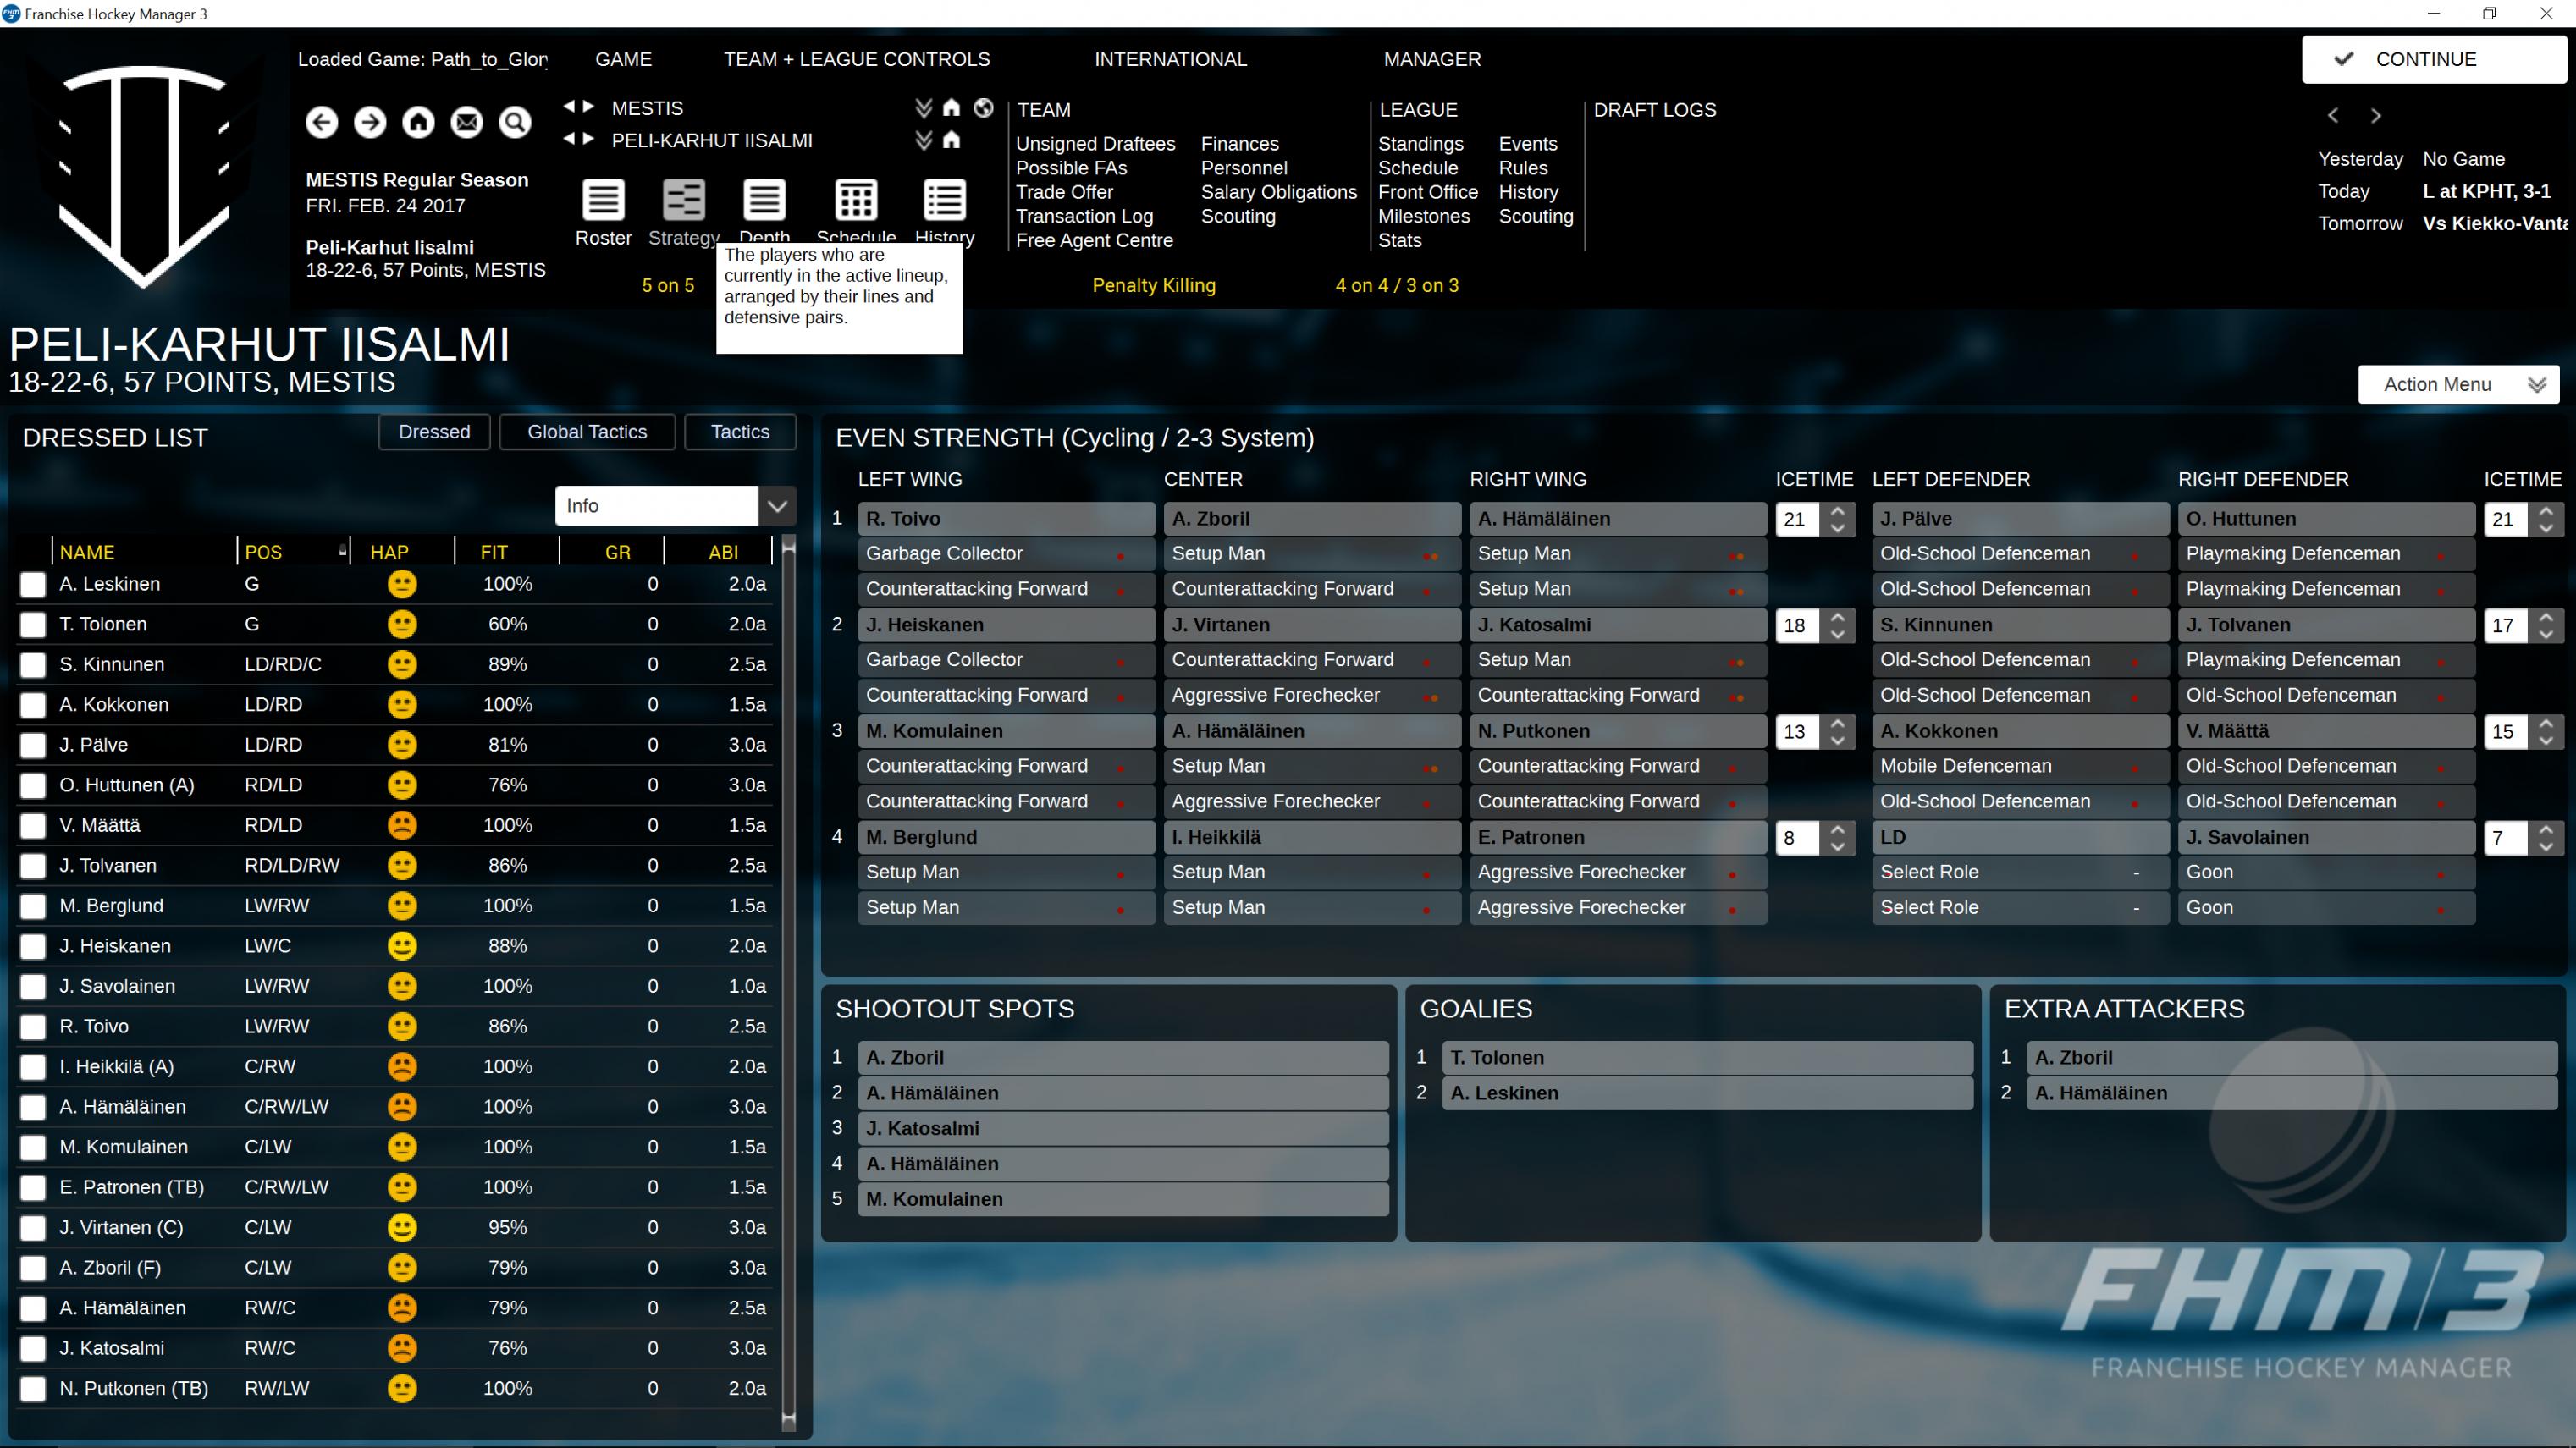Tick the checkbox for J. Virtanen (C)
This screenshot has width=2576, height=1448.
33,1228
